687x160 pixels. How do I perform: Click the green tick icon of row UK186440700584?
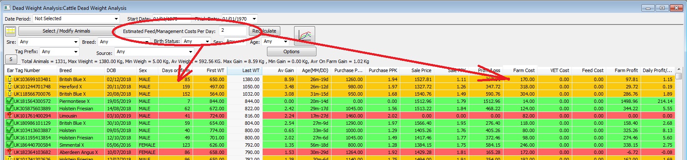tap(9, 145)
